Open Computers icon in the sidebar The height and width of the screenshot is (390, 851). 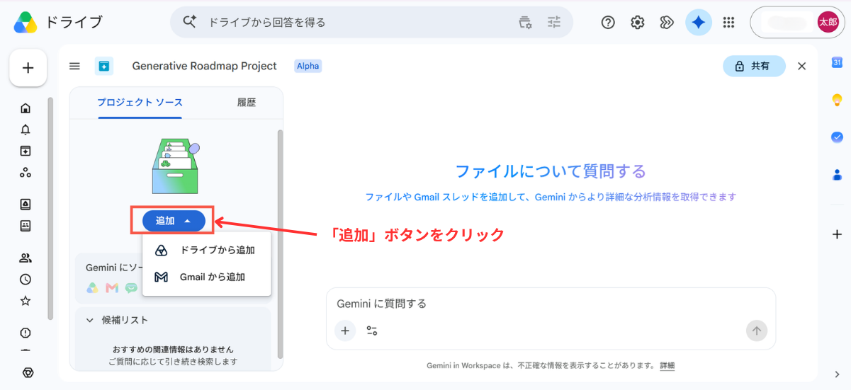click(26, 226)
